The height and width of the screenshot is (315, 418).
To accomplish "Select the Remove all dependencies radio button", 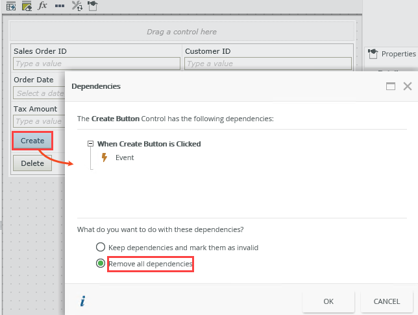I will [x=101, y=263].
